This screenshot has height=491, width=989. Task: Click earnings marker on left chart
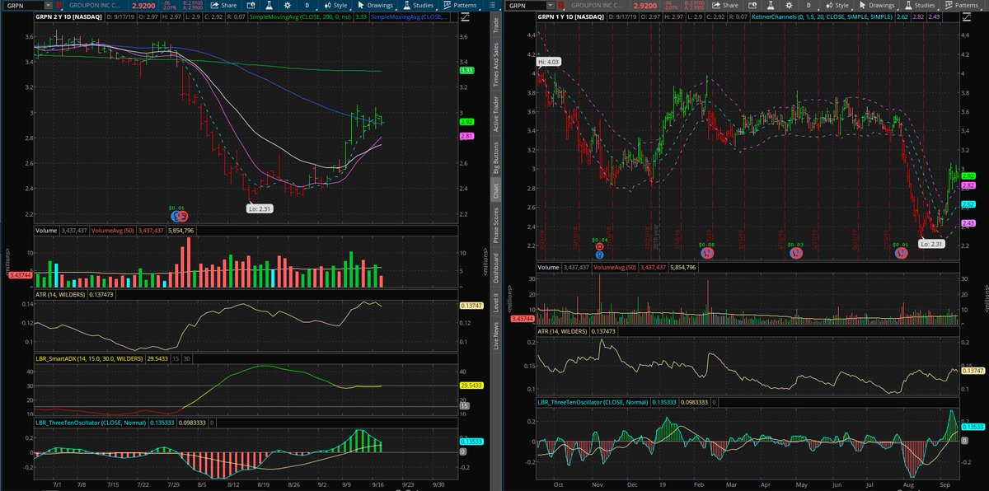182,215
